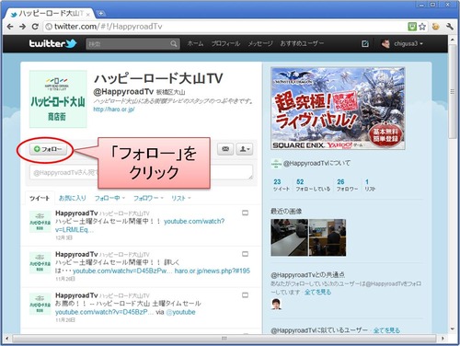This screenshot has height=346, width=460.
Task: Click the avatar on the お薦め tweet
Action: (40, 304)
